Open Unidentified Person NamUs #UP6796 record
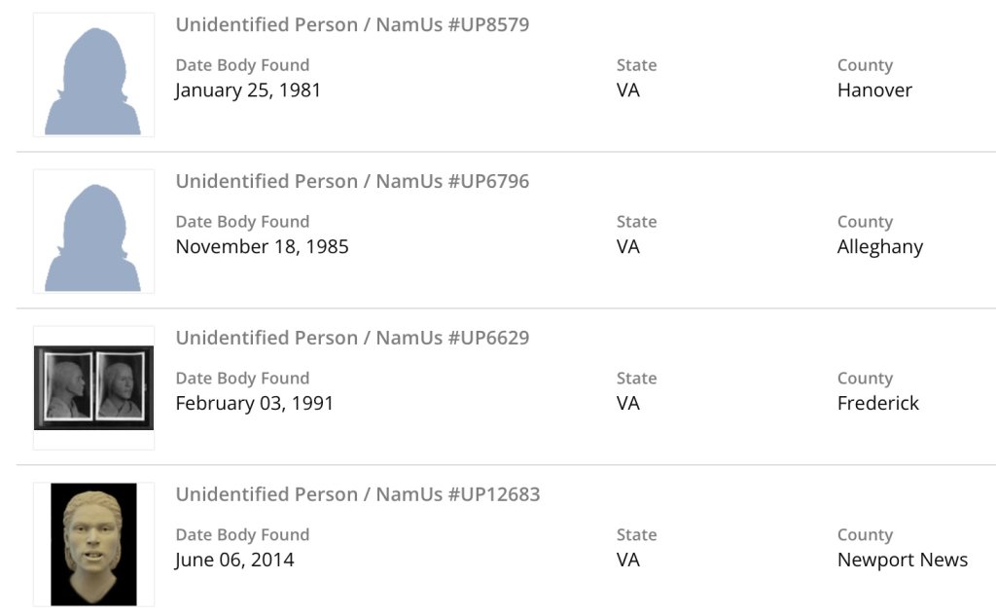 (352, 182)
